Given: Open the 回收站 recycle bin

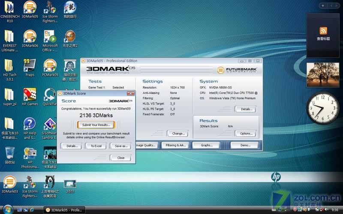Looking at the screenshot, I should (x=10, y=153).
